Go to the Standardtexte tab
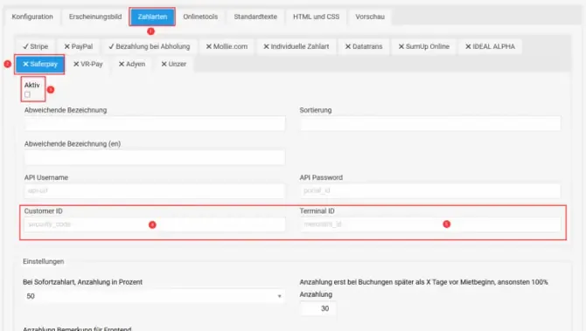Screen dimensions: 586x331 coord(255,17)
